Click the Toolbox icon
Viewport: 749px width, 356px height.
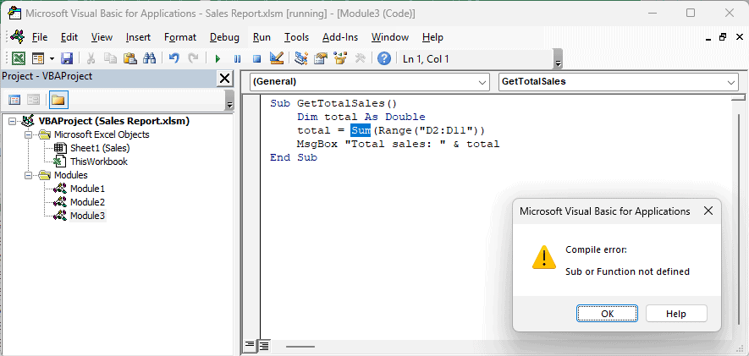tap(361, 58)
